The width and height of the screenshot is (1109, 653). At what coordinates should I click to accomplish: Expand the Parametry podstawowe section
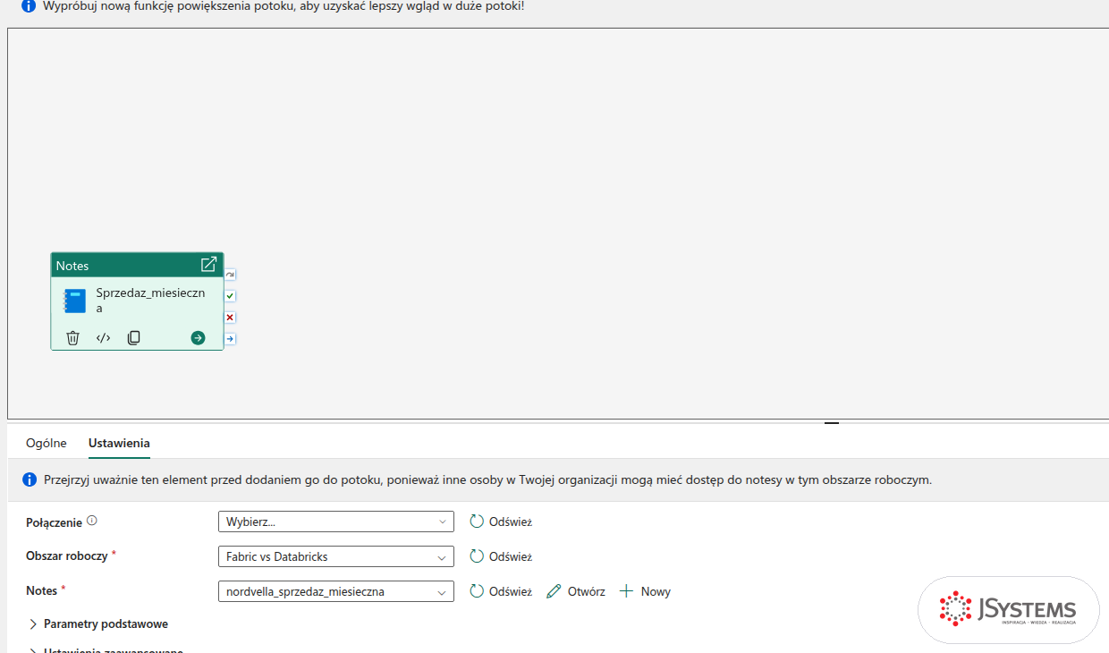click(98, 624)
